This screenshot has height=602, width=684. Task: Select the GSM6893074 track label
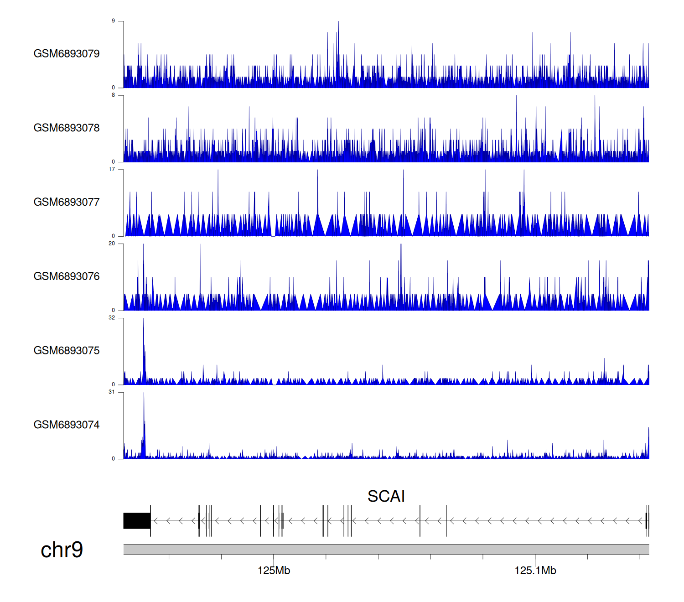(67, 425)
